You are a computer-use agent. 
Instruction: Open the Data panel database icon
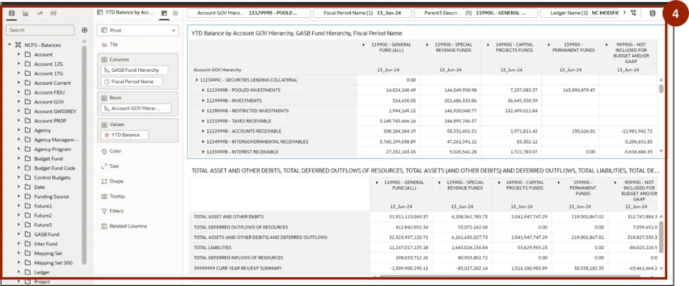(12, 13)
